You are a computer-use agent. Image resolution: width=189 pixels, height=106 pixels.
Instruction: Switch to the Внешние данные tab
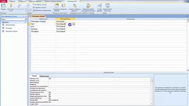(x=35, y=1)
